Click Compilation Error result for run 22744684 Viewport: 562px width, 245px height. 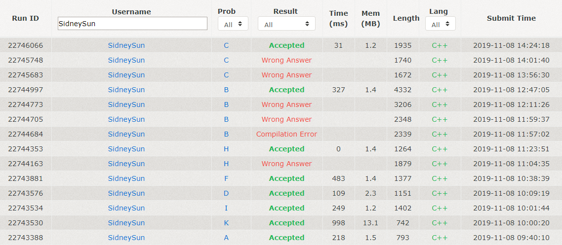point(286,134)
